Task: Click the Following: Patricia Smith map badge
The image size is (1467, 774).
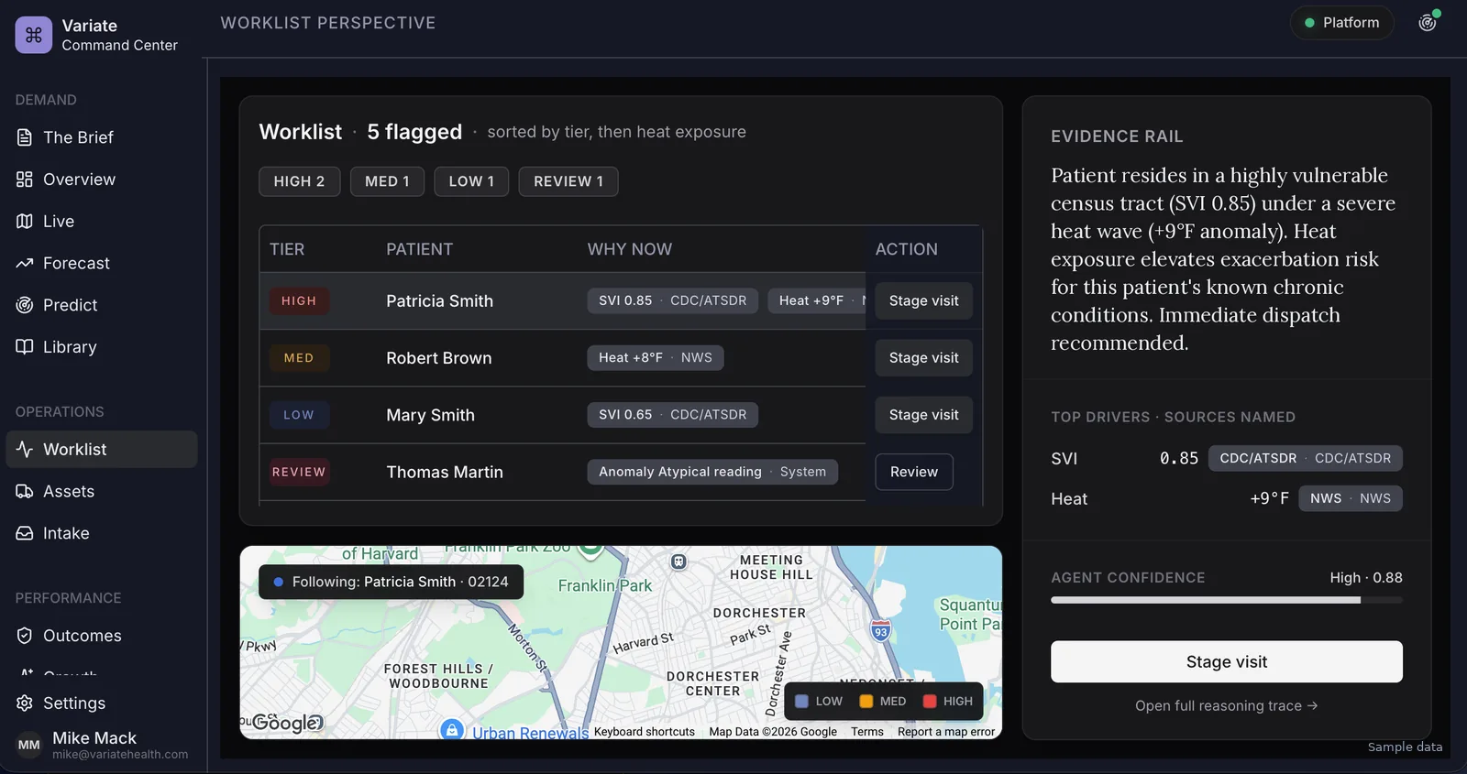Action: tap(392, 582)
